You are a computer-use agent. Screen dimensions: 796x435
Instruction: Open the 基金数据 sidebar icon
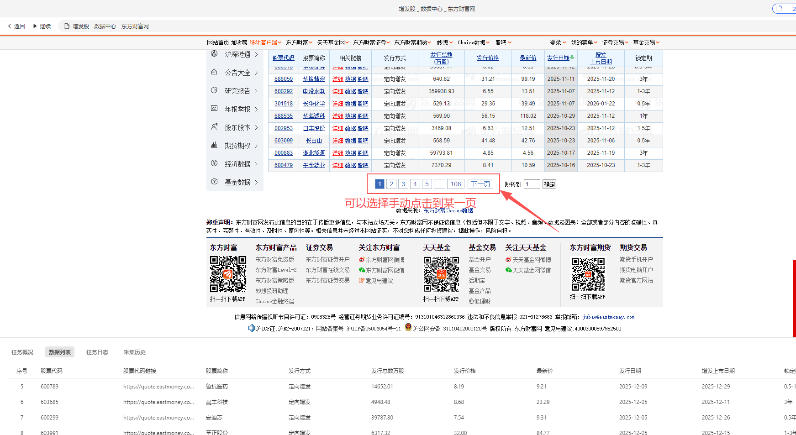click(214, 182)
